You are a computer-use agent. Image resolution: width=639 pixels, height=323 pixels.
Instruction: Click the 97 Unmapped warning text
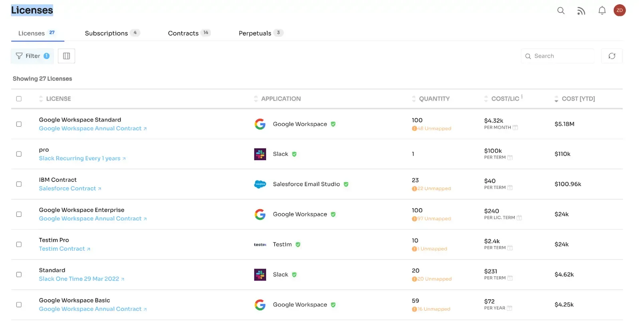(434, 219)
